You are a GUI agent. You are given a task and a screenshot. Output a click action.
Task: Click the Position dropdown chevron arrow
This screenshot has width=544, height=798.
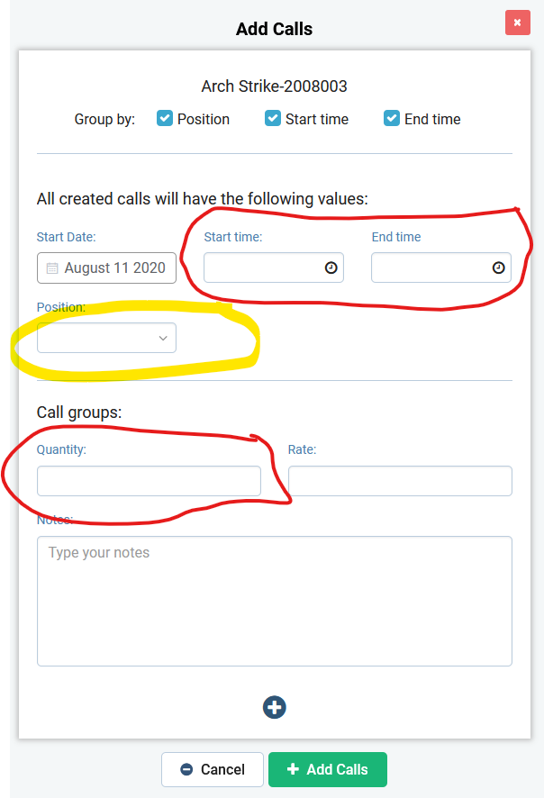(x=163, y=338)
